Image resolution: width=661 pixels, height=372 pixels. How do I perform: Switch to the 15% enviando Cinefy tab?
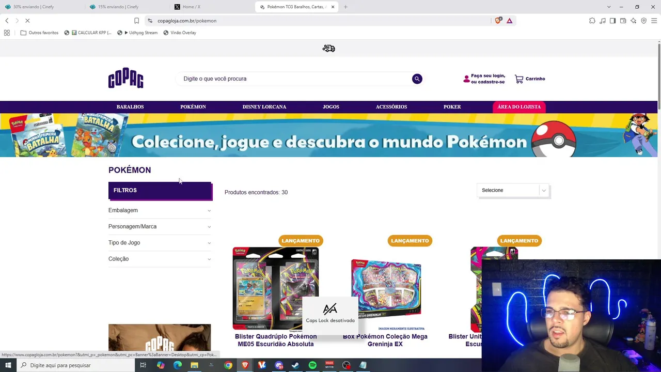[x=128, y=7]
